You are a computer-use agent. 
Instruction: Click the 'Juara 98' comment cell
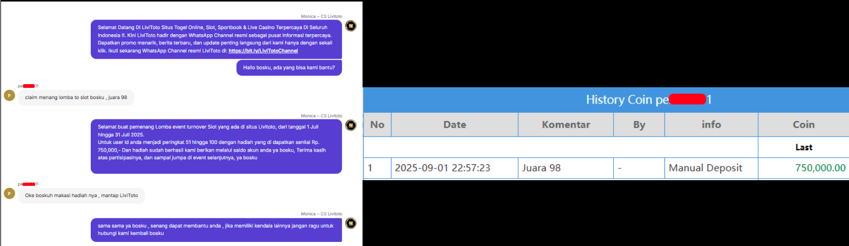coord(566,168)
